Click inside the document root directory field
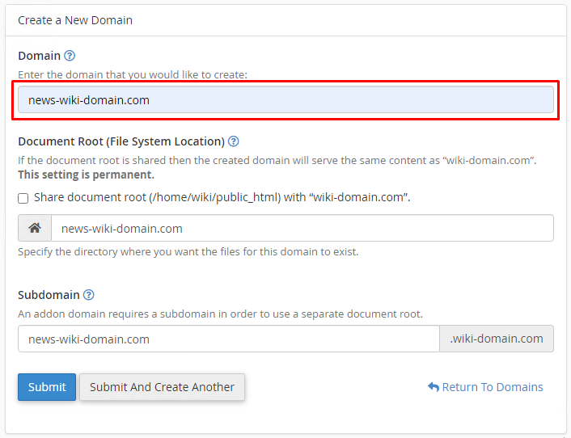This screenshot has width=571, height=438. coord(302,229)
